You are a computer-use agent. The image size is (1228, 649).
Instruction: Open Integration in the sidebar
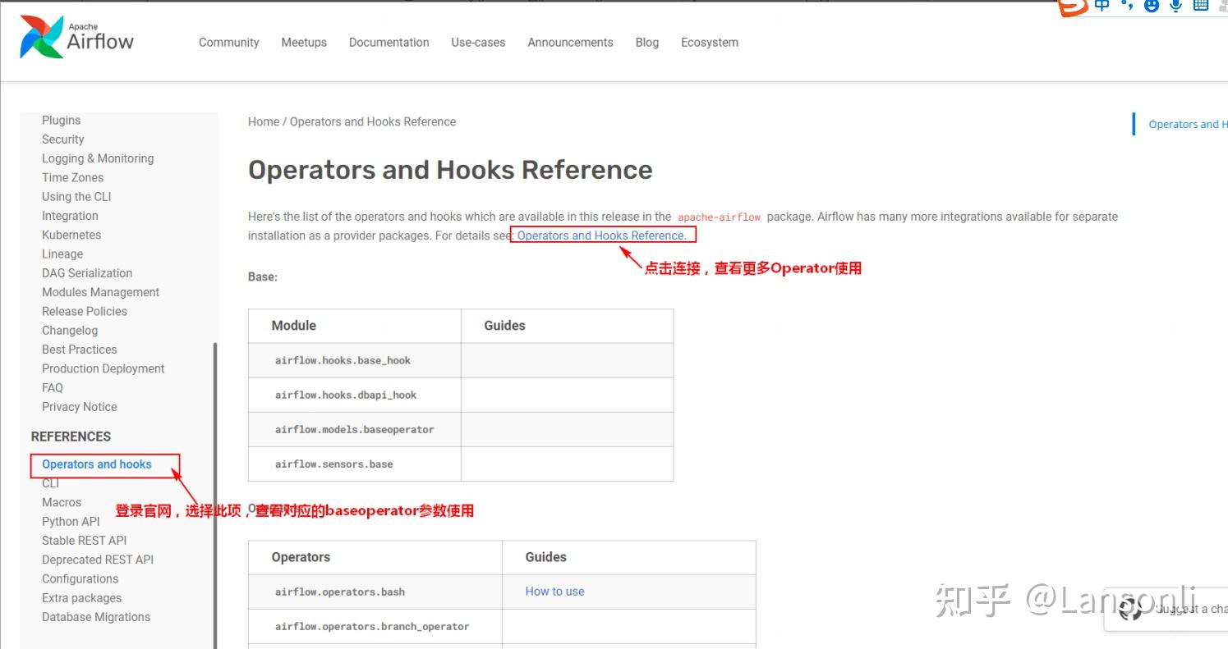click(x=70, y=216)
